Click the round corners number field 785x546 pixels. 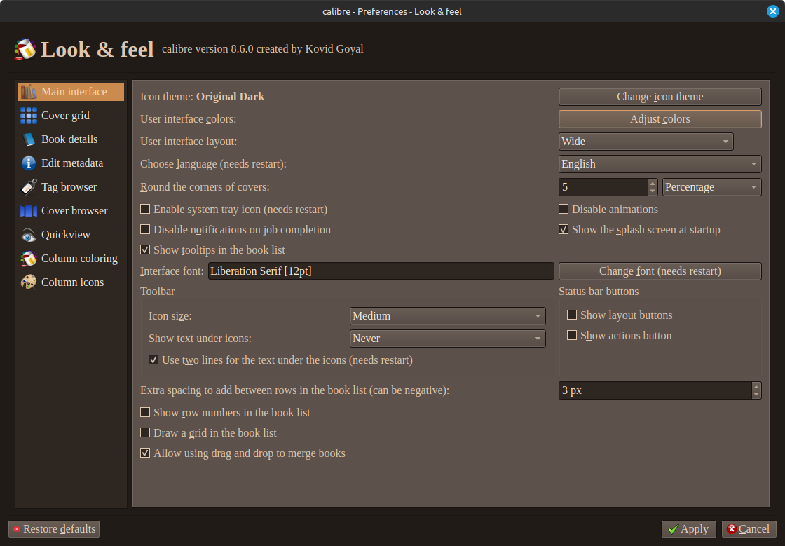(x=603, y=187)
